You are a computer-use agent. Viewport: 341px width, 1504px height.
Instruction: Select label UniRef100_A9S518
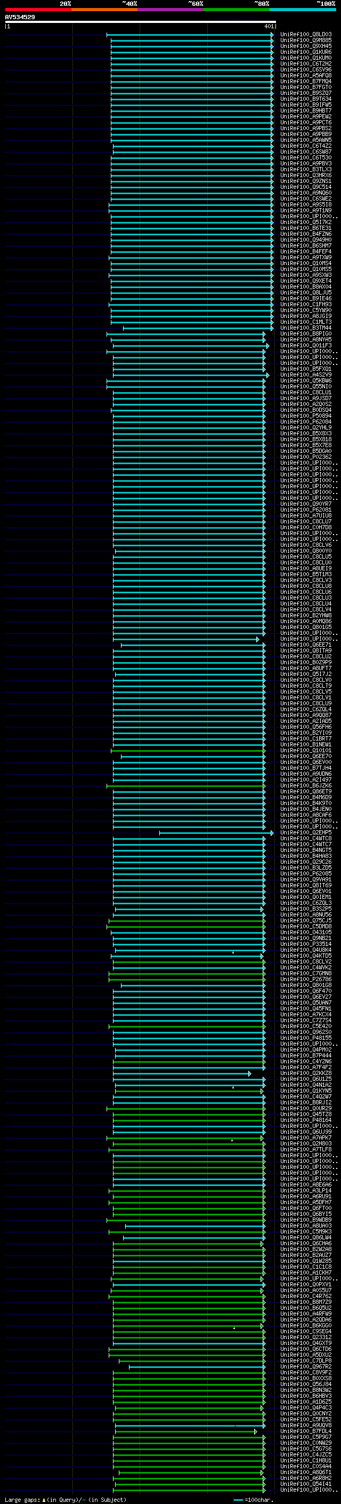point(306,205)
